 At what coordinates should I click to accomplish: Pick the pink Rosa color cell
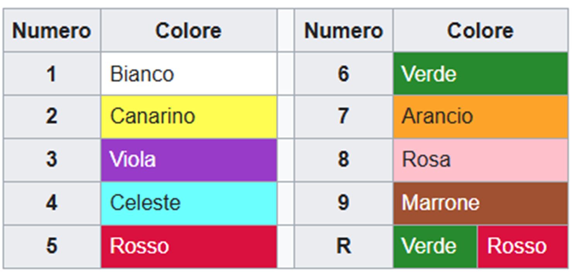(480, 160)
